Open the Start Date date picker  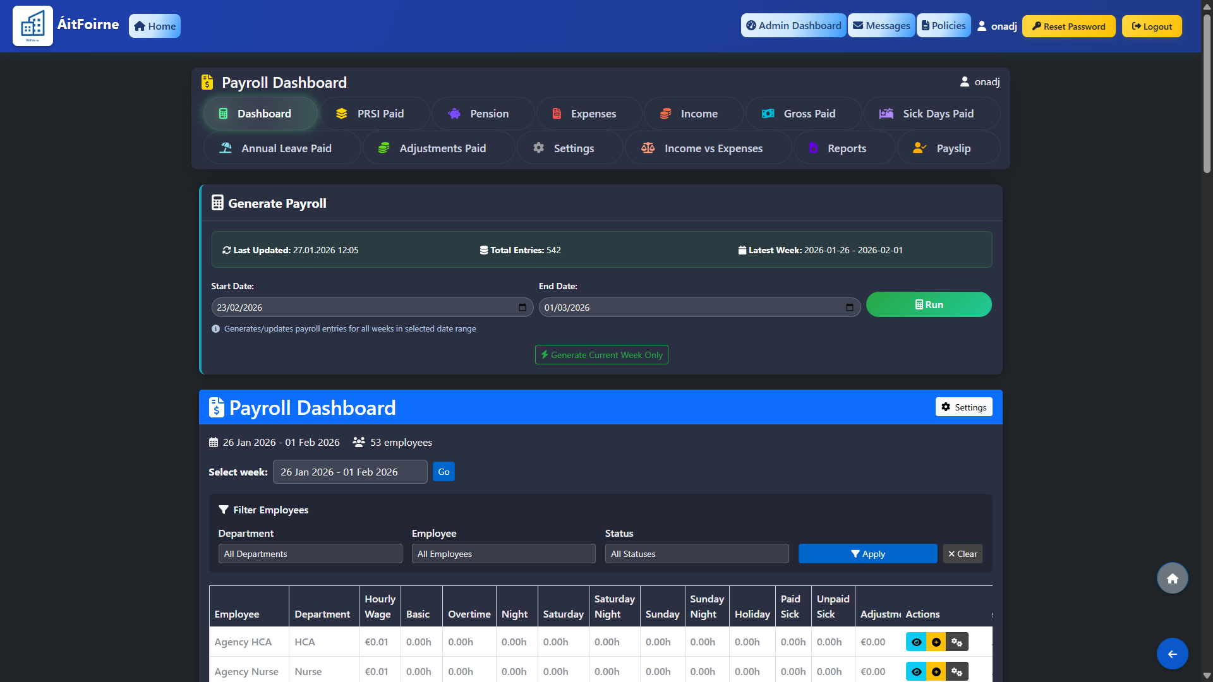522,308
